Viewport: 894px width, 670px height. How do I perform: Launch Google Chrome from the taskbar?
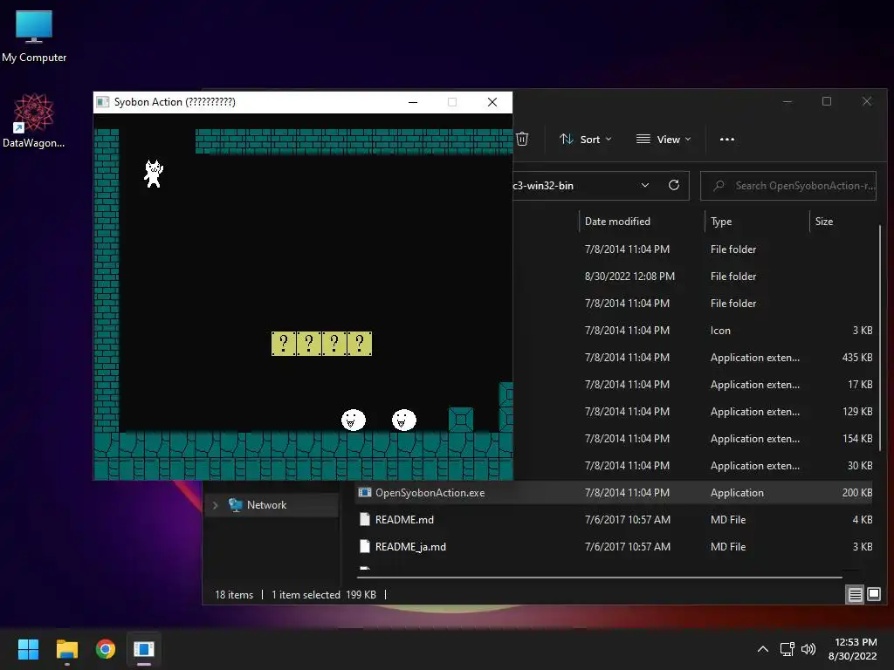pos(106,649)
